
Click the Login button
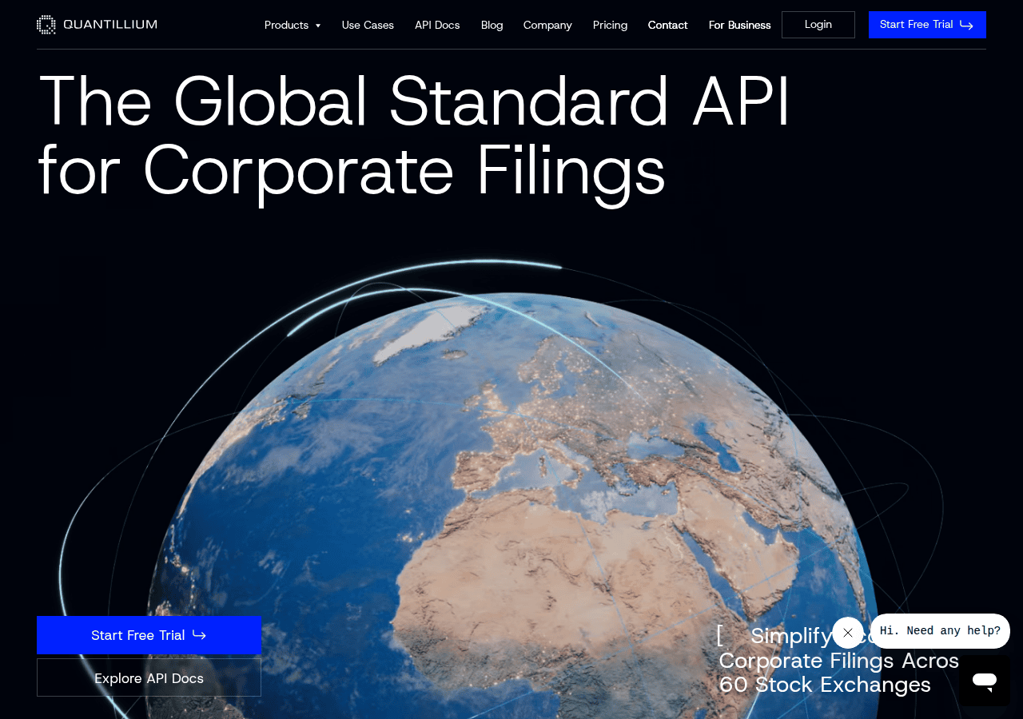point(818,25)
